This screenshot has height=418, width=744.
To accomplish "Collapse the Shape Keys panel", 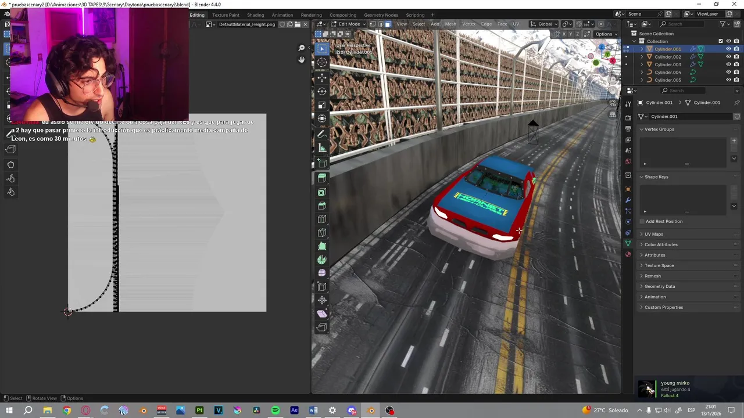I will 642,177.
